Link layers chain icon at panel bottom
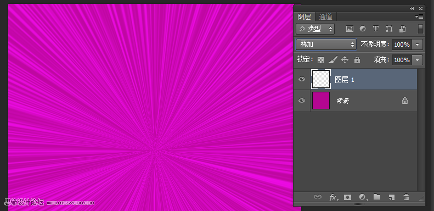 click(x=318, y=197)
